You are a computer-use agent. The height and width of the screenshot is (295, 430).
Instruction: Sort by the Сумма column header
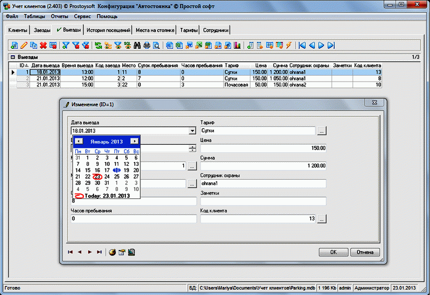pos(278,65)
